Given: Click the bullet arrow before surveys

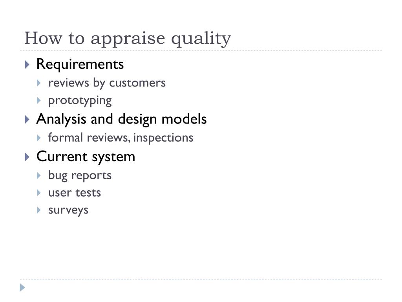Looking at the screenshot, I should tap(39, 210).
